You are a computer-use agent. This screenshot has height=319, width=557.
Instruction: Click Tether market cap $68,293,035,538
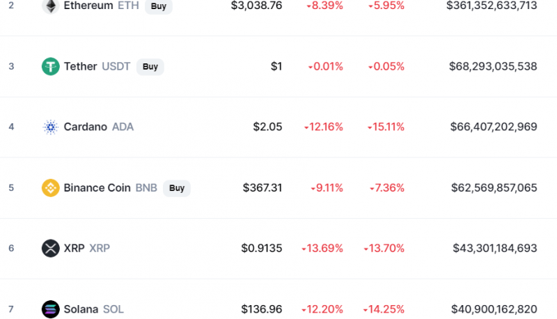(493, 66)
